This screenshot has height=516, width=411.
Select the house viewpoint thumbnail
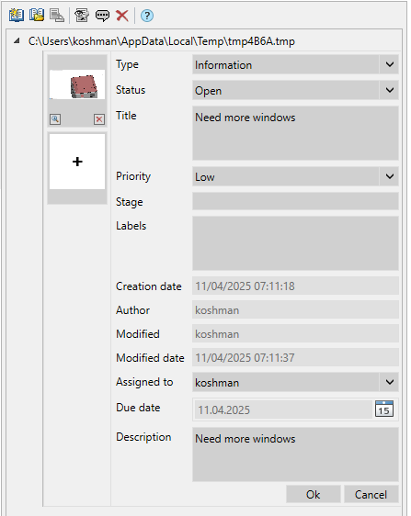pos(77,84)
